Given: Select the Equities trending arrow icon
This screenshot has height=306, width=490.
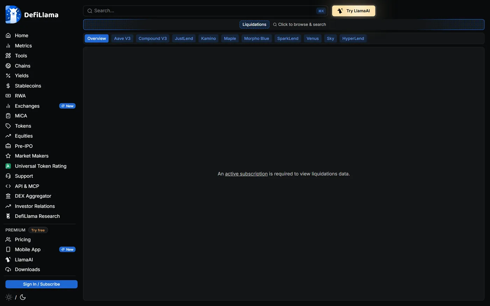Looking at the screenshot, I should click(8, 136).
